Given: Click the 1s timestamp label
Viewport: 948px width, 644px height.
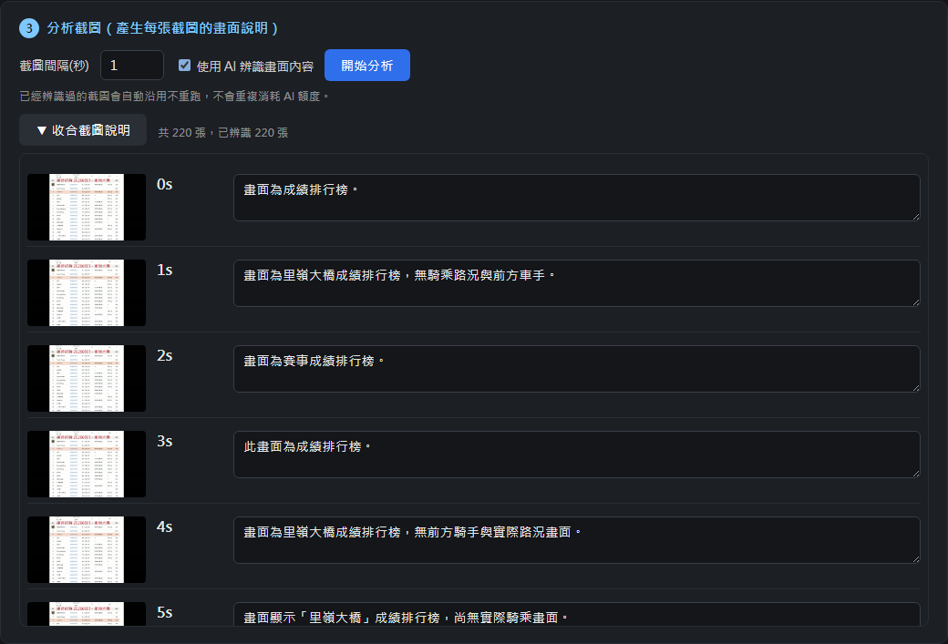Looking at the screenshot, I should pyautogui.click(x=164, y=270).
